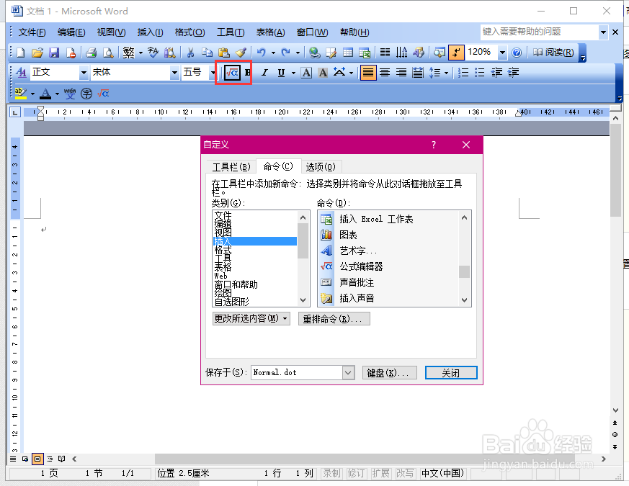The image size is (629, 486).
Task: Enable underline formatting
Action: [282, 72]
